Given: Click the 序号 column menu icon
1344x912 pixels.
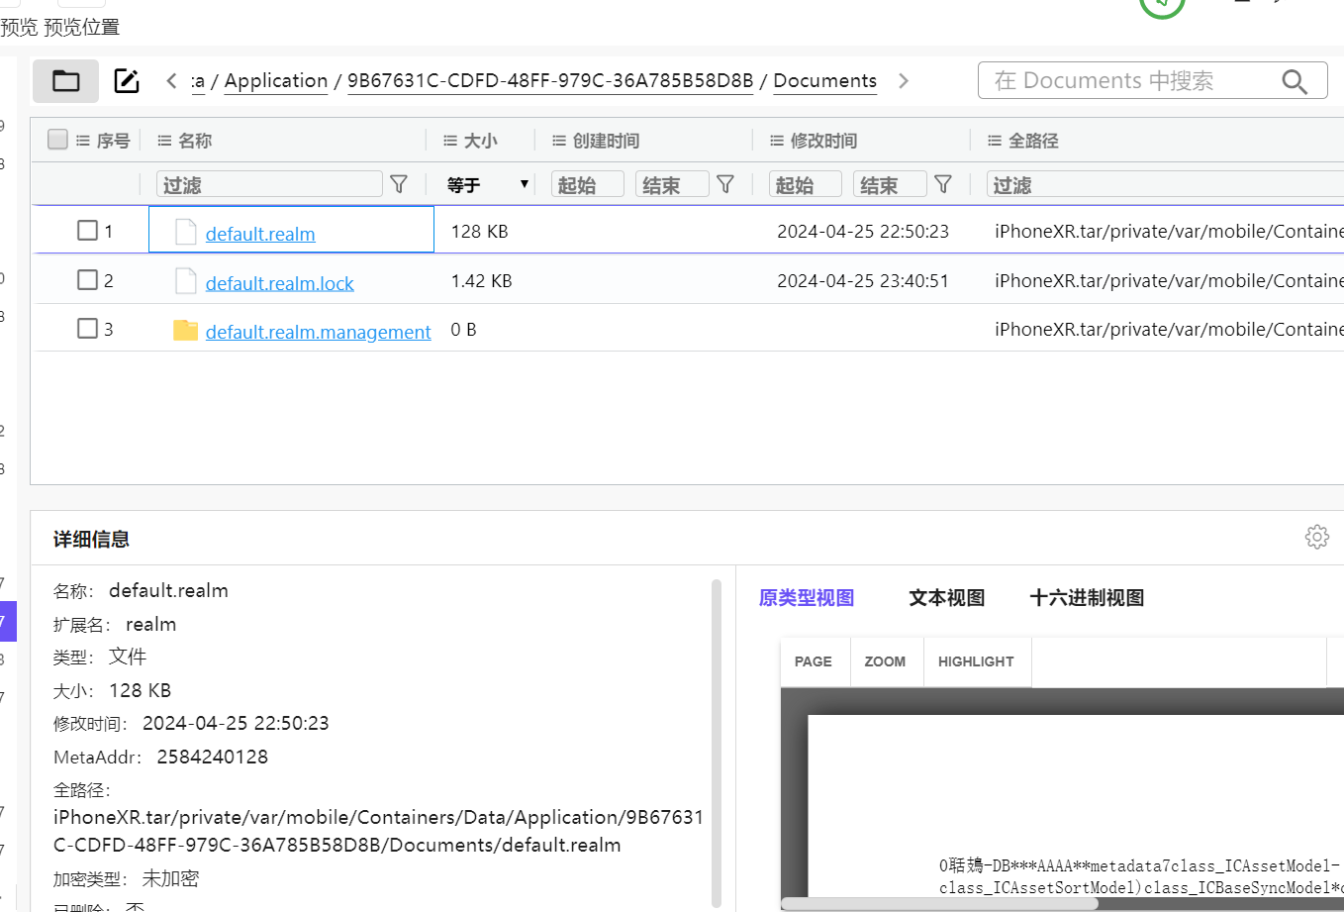Looking at the screenshot, I should click(83, 141).
